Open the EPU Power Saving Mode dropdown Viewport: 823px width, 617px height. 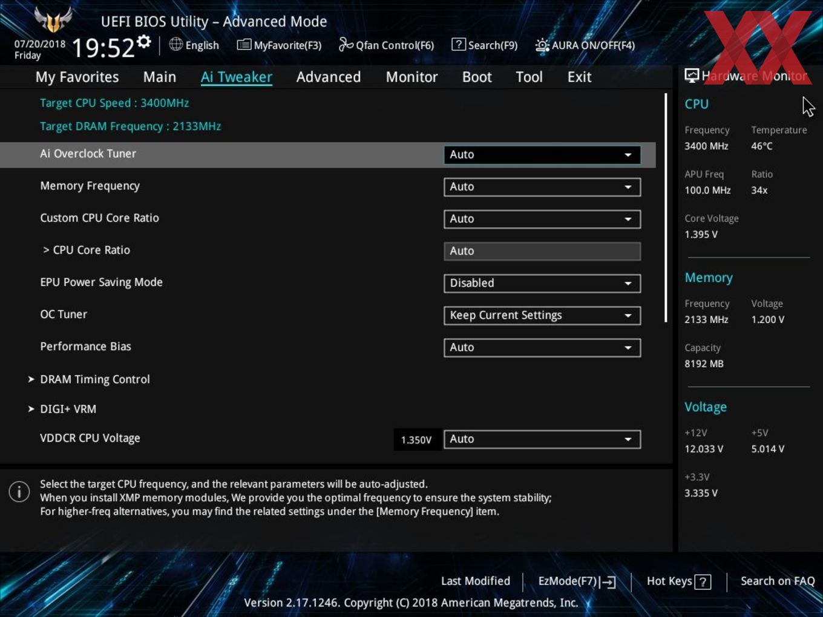pos(542,283)
